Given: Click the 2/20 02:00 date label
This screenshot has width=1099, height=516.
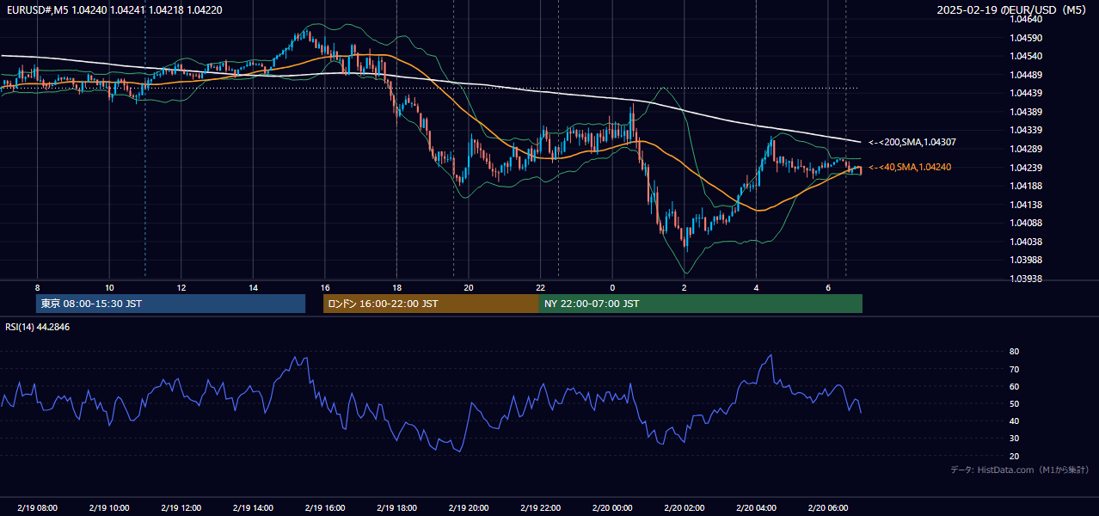Looking at the screenshot, I should (x=684, y=507).
